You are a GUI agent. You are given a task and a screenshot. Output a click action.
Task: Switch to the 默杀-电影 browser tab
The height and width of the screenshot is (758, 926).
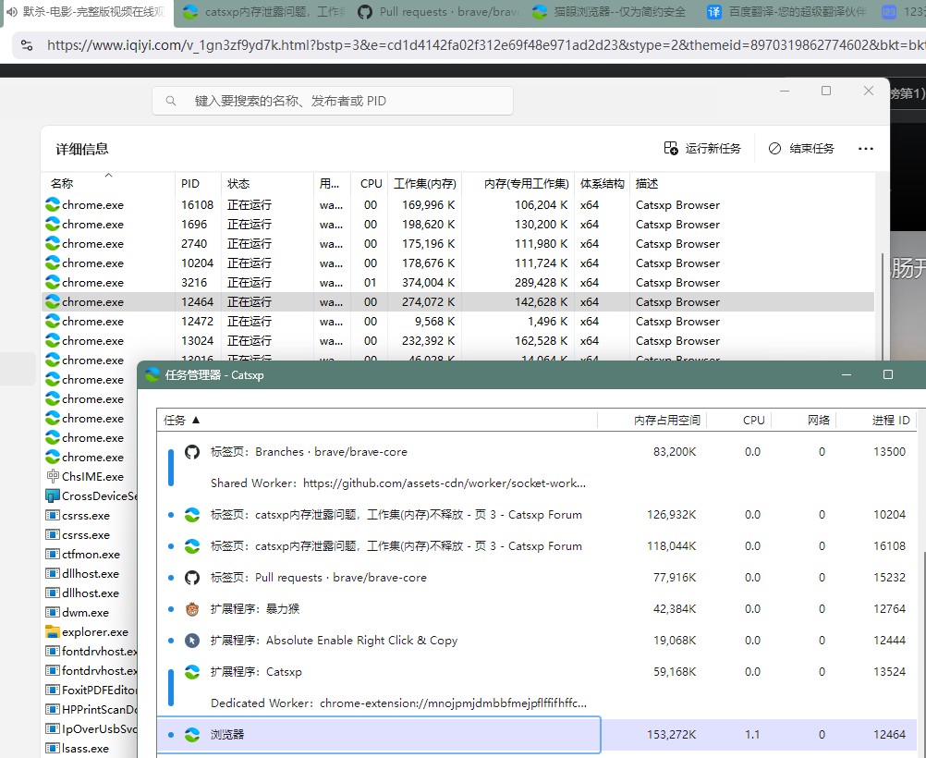[x=88, y=13]
